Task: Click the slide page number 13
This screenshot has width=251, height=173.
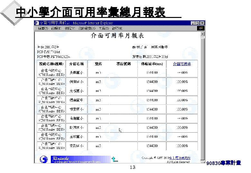Action: 133,167
